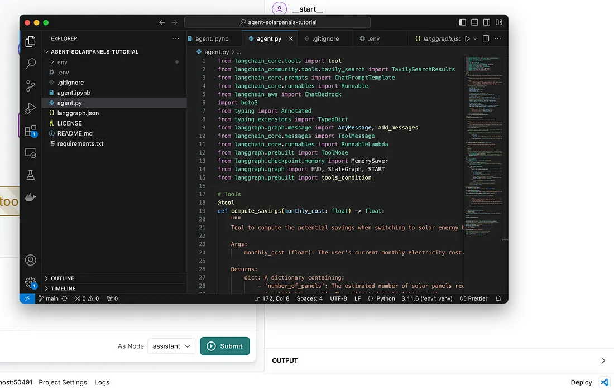Open the Explorer view in activity bar
614x390 pixels.
[31, 41]
